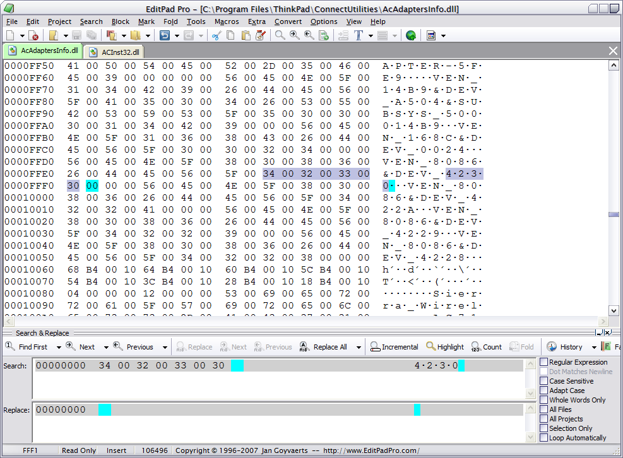The image size is (623, 458).
Task: Open the Macros menu
Action: coord(227,21)
